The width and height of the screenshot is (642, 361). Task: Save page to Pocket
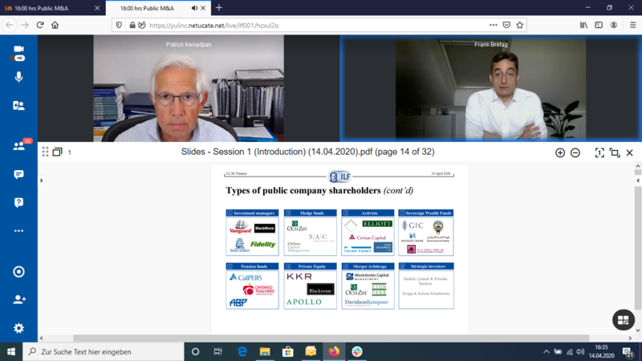tap(506, 26)
